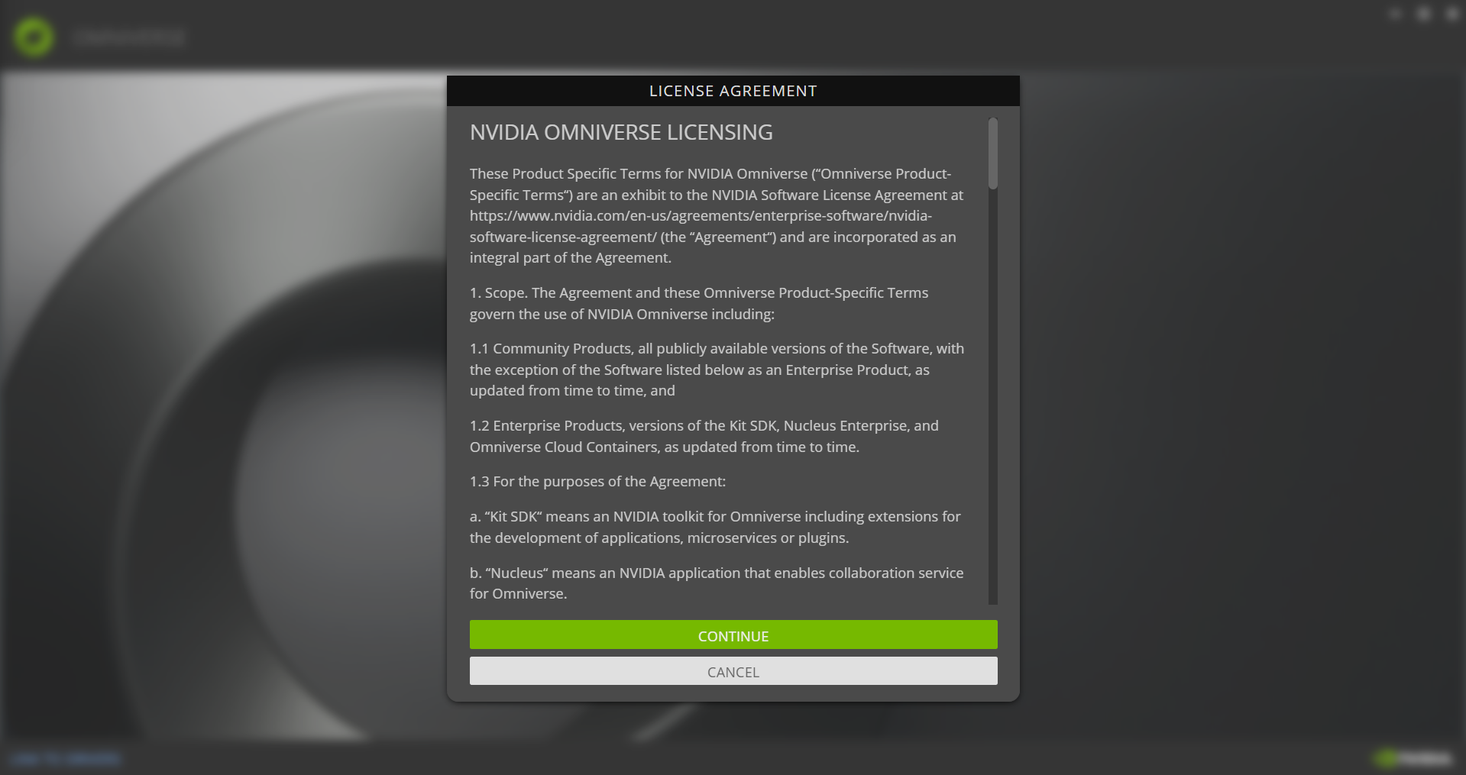This screenshot has height=775, width=1466.
Task: Click the 'Kit SDK' definition paragraph
Action: tap(715, 527)
